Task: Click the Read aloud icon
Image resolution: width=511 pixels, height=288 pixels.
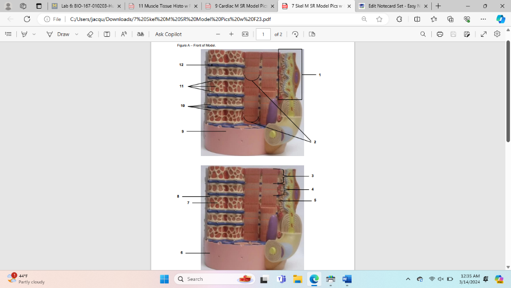Action: pyautogui.click(x=124, y=34)
